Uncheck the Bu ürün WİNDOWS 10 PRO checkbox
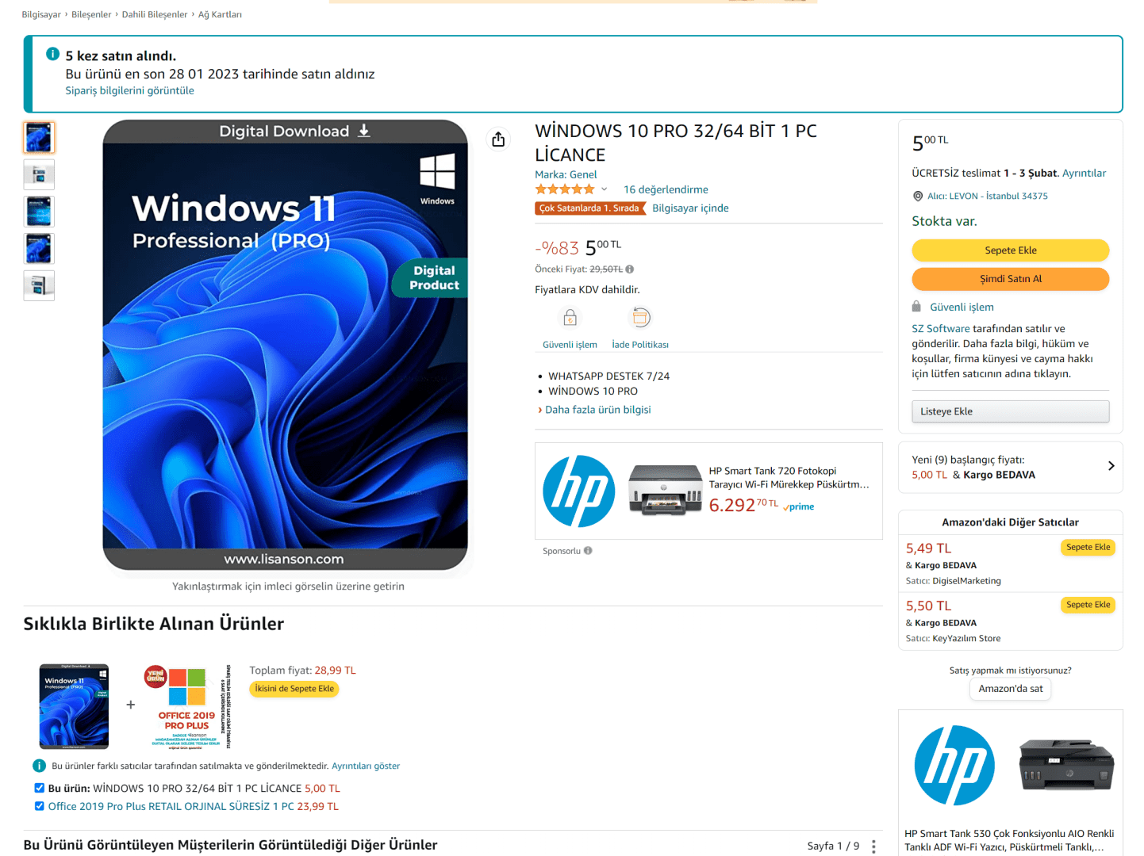 pyautogui.click(x=40, y=788)
